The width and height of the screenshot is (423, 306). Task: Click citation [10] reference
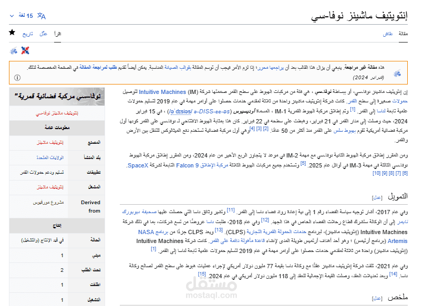pos(376,173)
